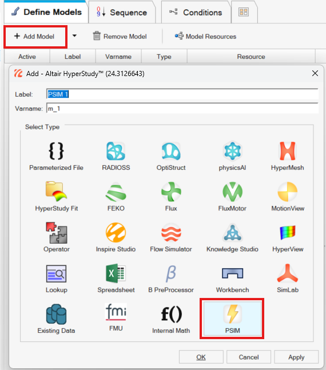326x370 pixels.
Task: Click the Varname input field
Action: [182, 108]
